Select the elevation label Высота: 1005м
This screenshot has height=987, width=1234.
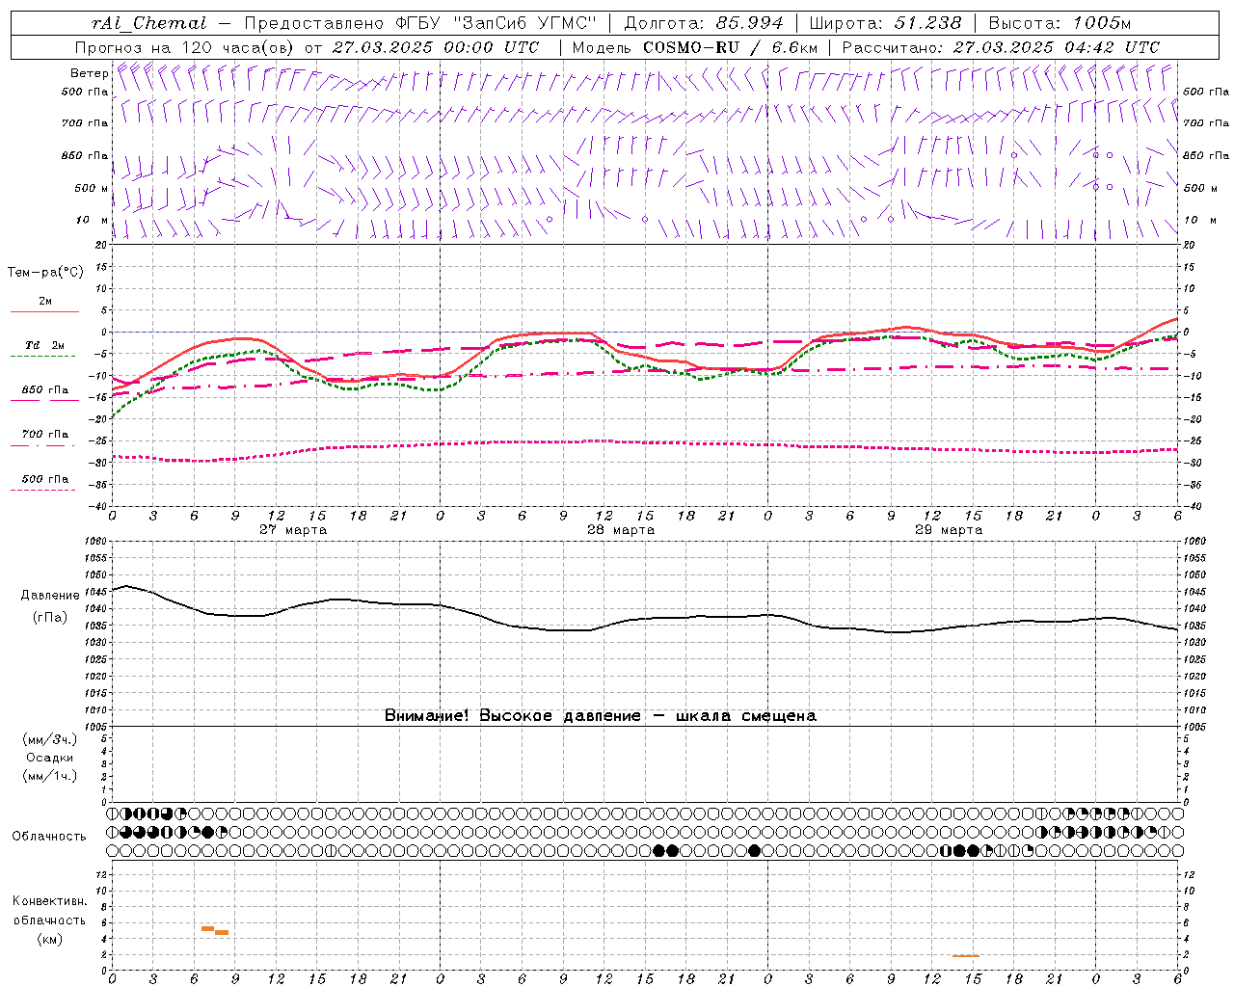(x=1060, y=23)
